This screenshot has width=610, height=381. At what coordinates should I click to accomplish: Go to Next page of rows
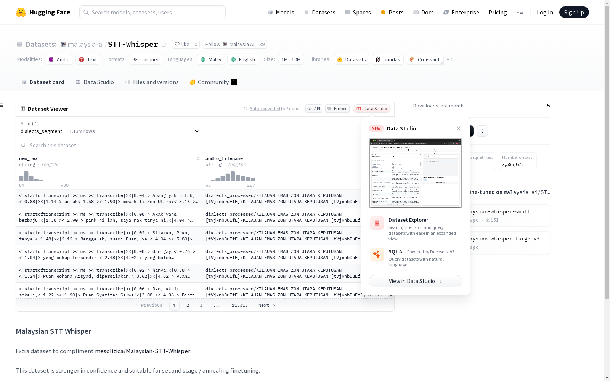click(x=266, y=305)
